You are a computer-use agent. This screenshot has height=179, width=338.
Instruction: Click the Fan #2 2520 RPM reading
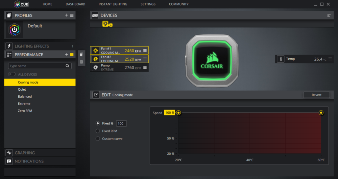(x=133, y=59)
